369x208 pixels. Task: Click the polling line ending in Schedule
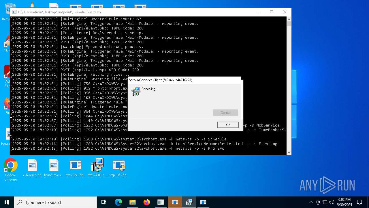tap(118, 139)
